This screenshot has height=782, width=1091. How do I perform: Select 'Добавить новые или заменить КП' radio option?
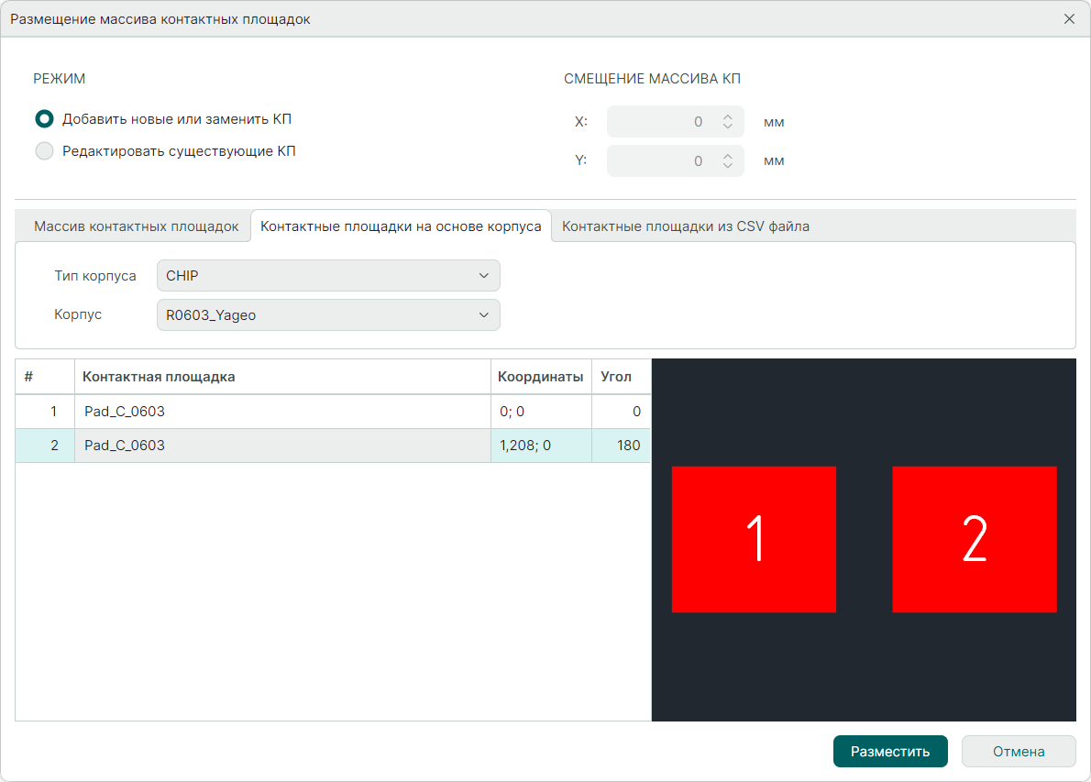pyautogui.click(x=44, y=119)
